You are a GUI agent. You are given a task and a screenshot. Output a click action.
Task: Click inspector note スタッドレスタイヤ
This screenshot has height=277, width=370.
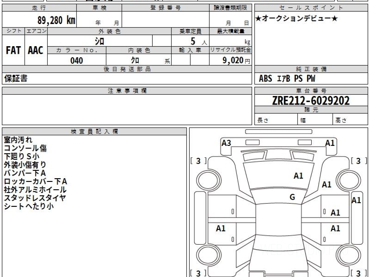click(35, 198)
